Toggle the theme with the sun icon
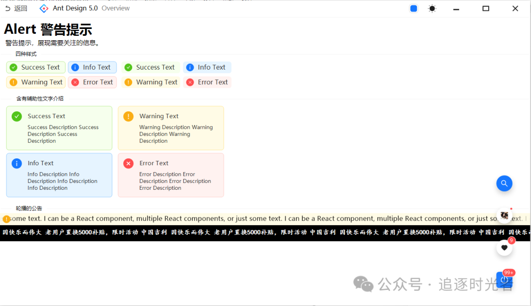The image size is (531, 306). click(x=432, y=8)
